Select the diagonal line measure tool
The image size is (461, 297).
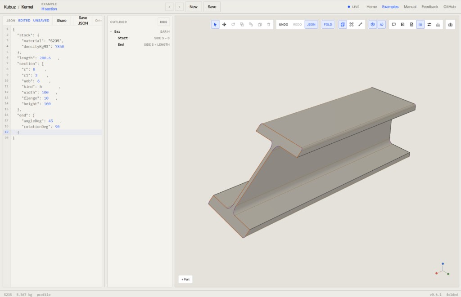click(360, 25)
